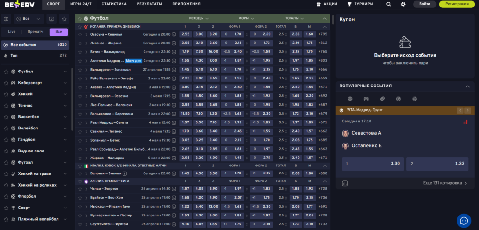Open the Игры 24/7 tab

tap(80, 4)
